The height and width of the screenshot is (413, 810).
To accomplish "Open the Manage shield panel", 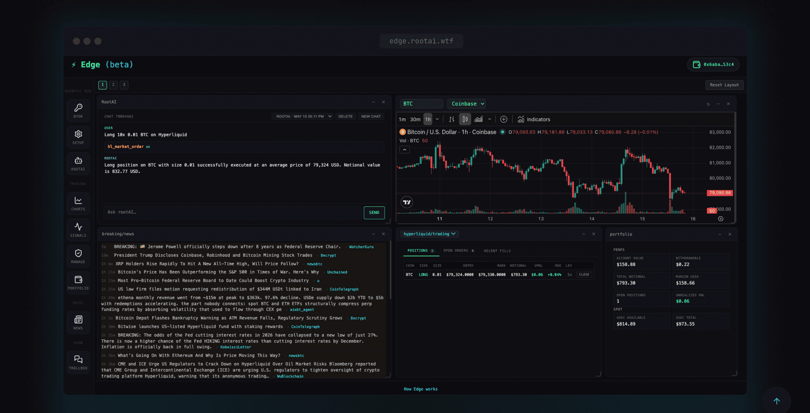I will tap(78, 256).
